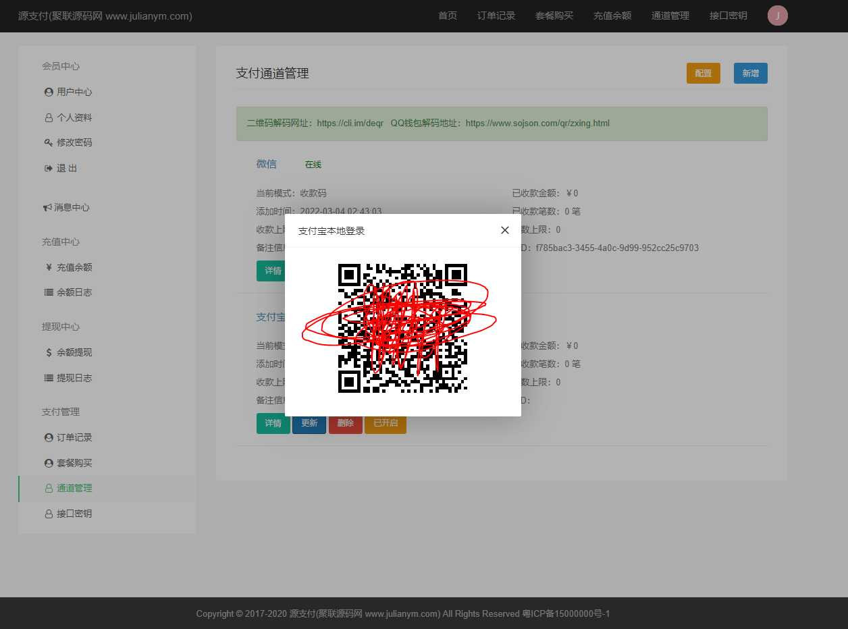The width and height of the screenshot is (848, 629).
Task: Click the blue 新增 button
Action: tap(751, 73)
